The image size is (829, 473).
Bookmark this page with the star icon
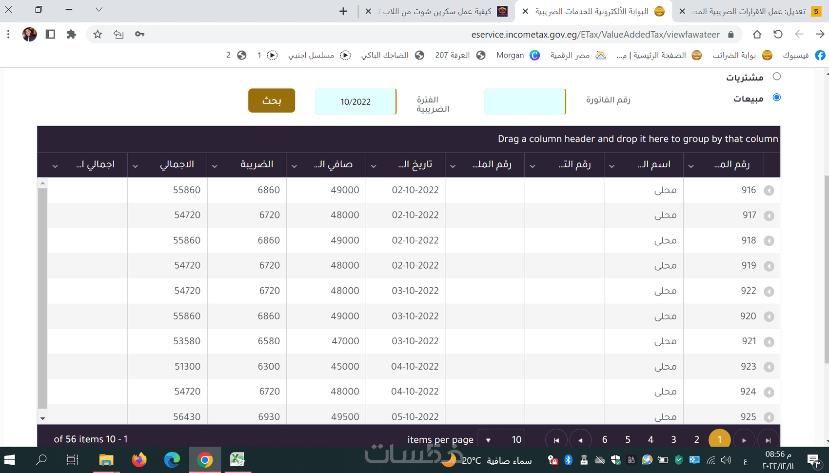pyautogui.click(x=98, y=34)
